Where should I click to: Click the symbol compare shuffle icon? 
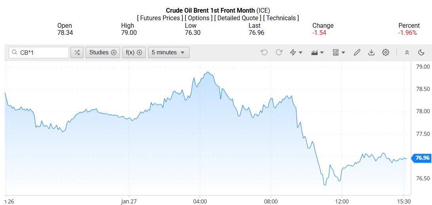click(77, 52)
